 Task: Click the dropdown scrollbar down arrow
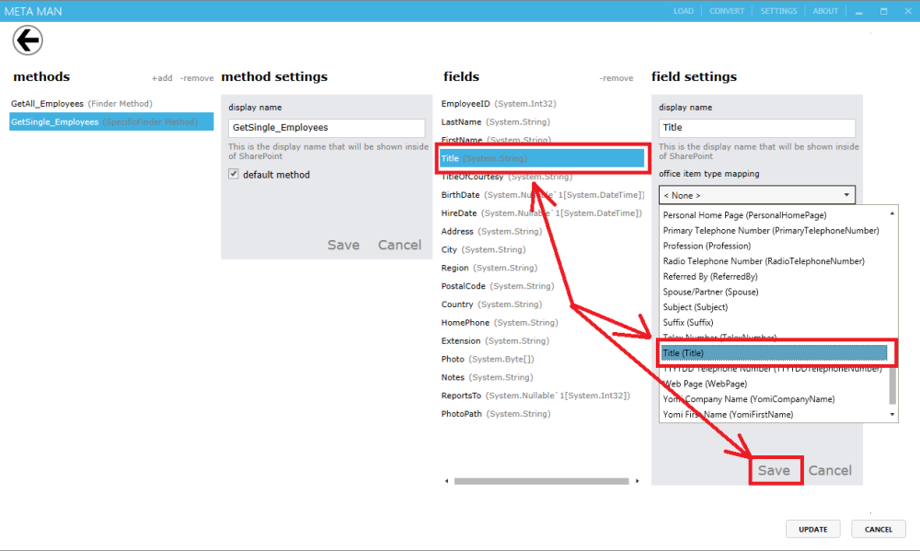[891, 414]
